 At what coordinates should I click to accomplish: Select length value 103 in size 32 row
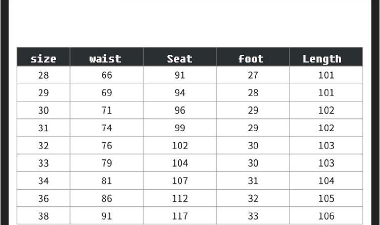[x=326, y=146]
